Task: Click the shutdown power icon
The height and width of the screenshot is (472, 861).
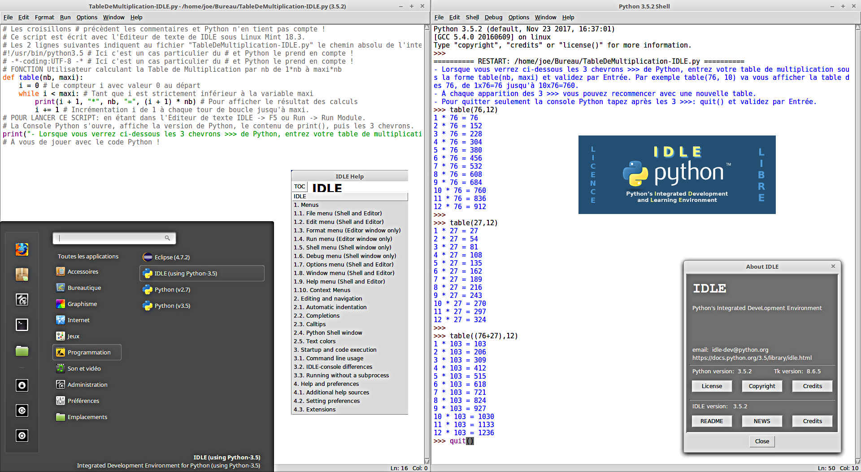Action: pos(22,435)
